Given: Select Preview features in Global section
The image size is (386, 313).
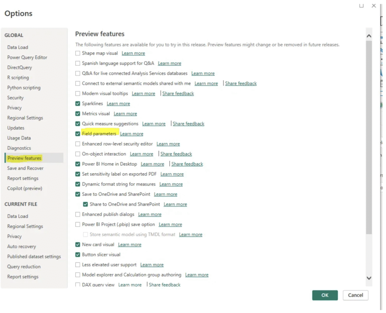Looking at the screenshot, I should pos(25,158).
